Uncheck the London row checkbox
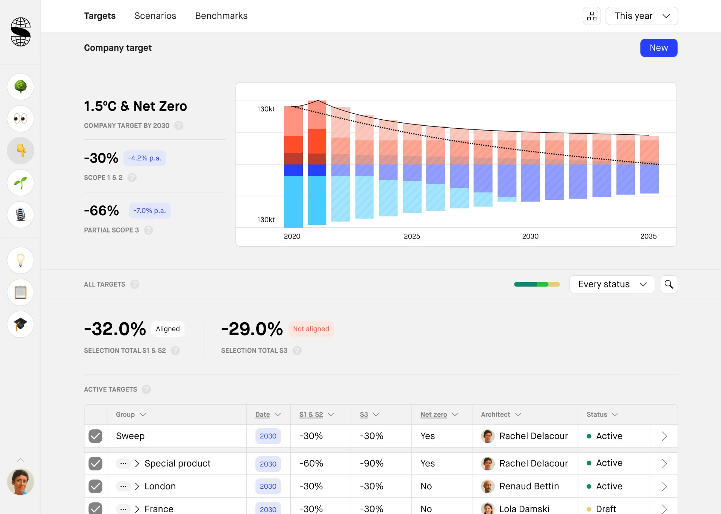 95,487
